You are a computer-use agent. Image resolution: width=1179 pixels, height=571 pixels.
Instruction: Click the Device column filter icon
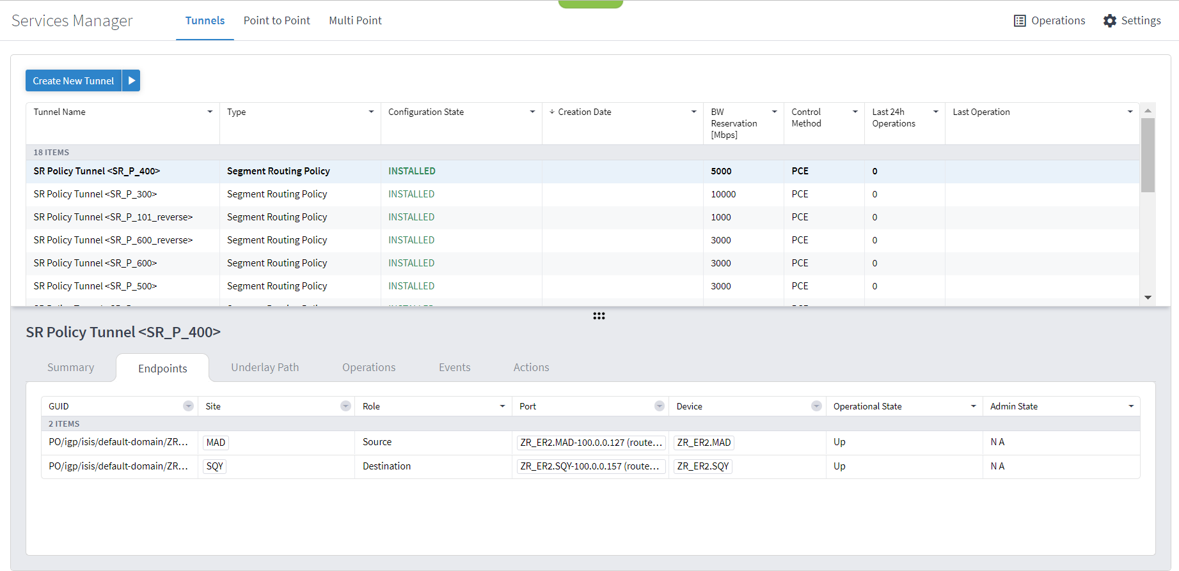[x=816, y=406]
